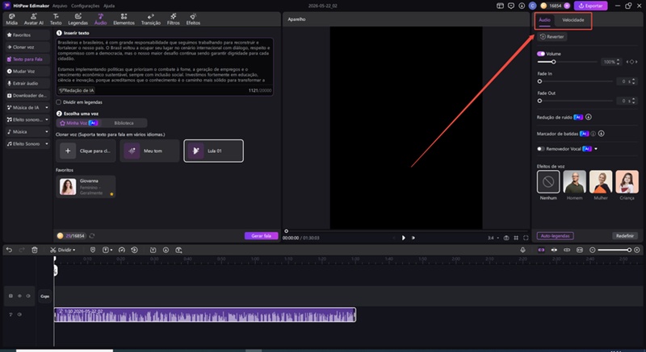Open the Ajuda menu

click(109, 6)
